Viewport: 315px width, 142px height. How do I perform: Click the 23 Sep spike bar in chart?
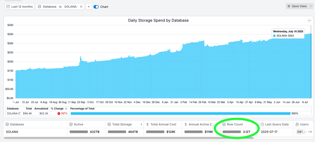point(80,77)
